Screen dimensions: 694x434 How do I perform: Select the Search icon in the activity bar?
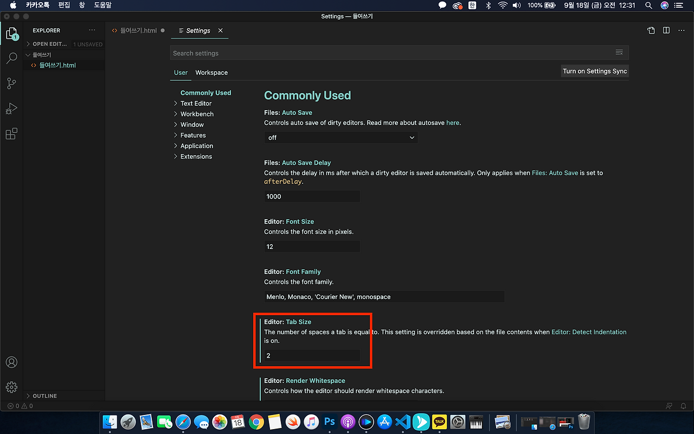(x=11, y=58)
